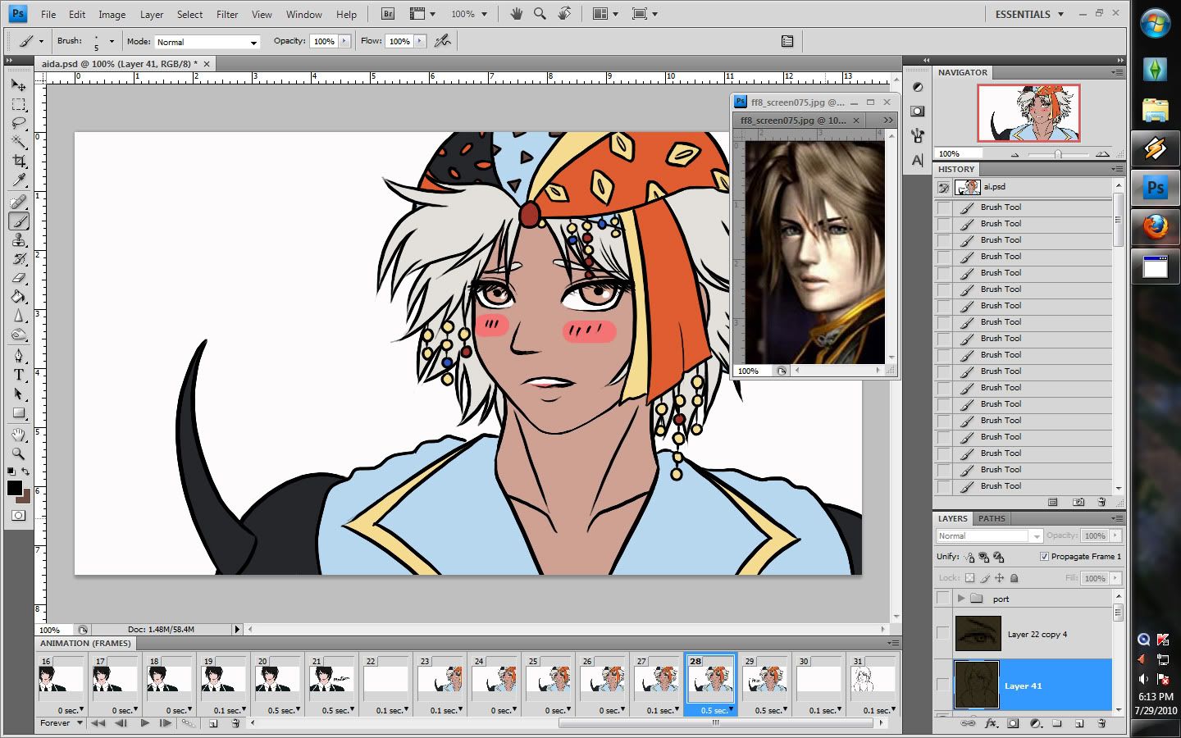The height and width of the screenshot is (738, 1181).
Task: Select the Pen tool
Action: coord(18,356)
